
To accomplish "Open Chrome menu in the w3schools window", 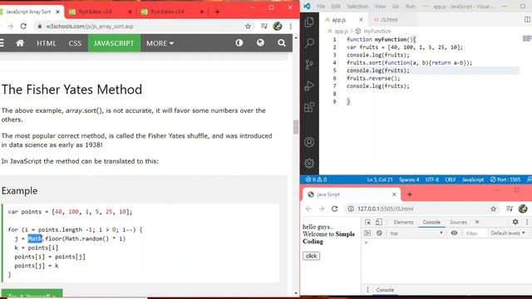I will pos(290,26).
